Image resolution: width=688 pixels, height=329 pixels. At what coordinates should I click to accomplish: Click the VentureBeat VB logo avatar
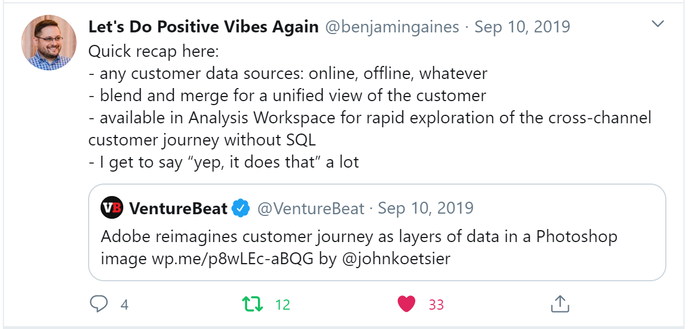[x=111, y=209]
